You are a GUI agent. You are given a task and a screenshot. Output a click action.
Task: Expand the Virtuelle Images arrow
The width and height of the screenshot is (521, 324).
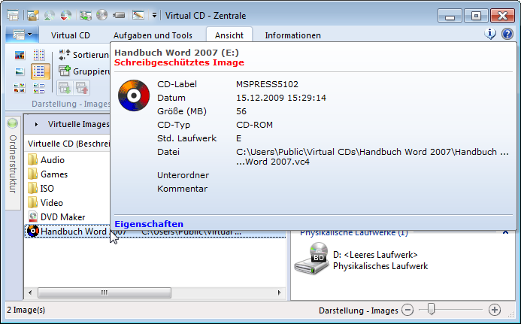(x=36, y=124)
